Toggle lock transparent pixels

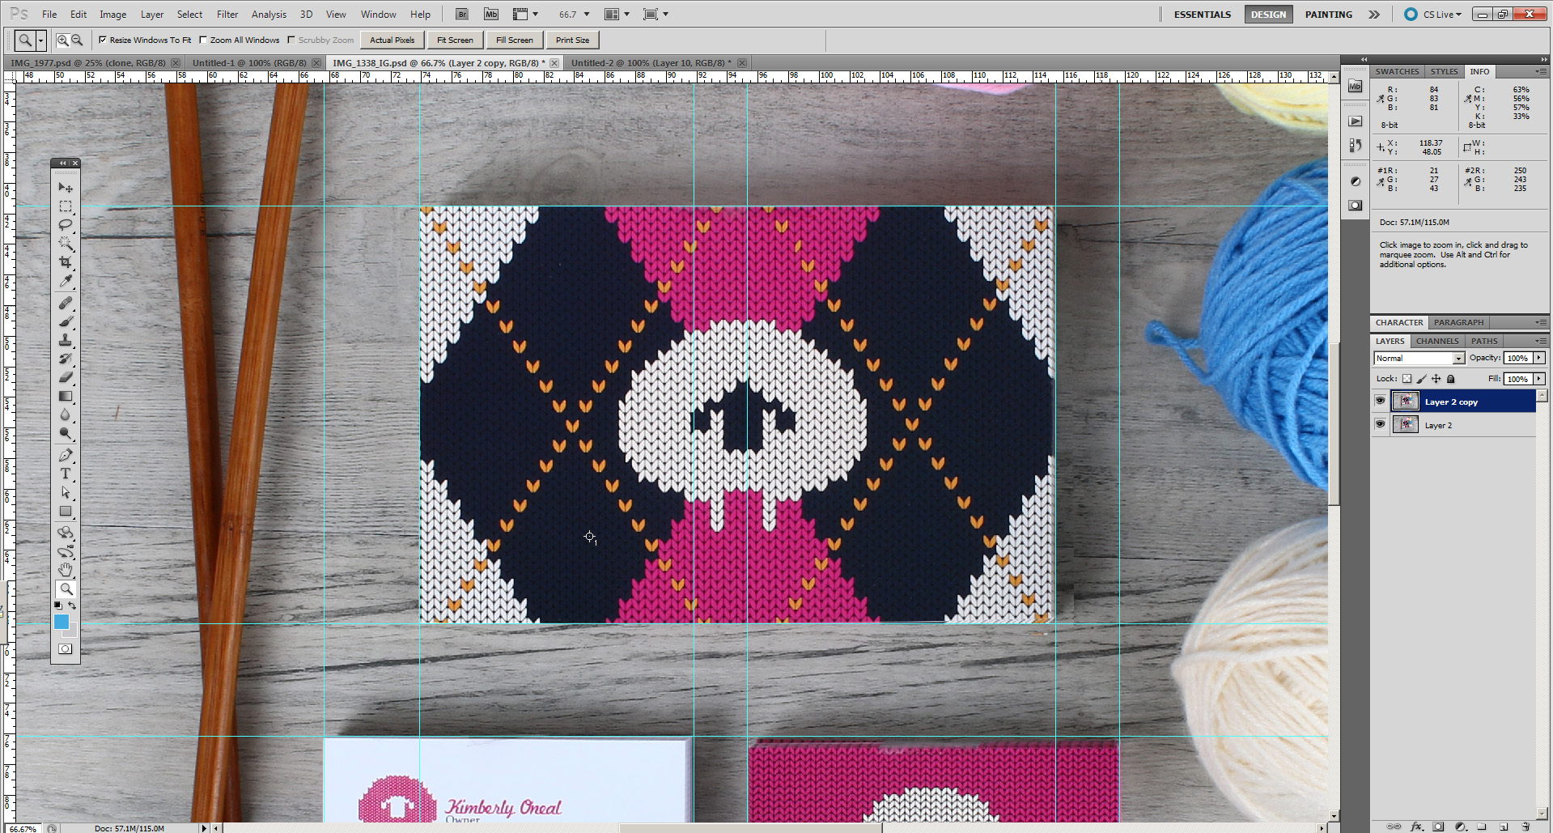coord(1407,379)
